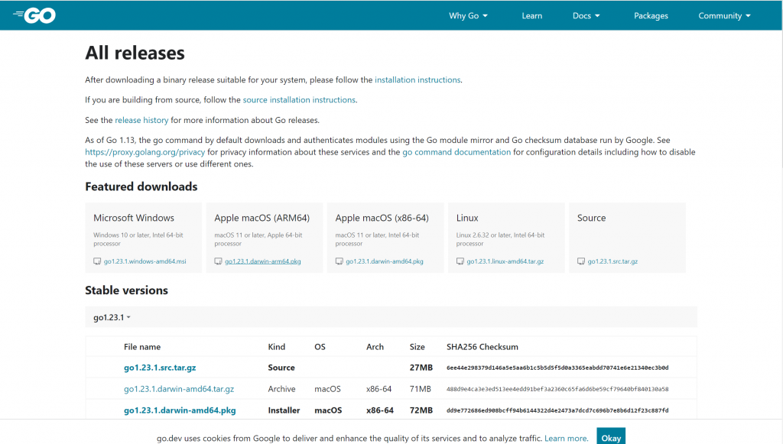The image size is (783, 444).
Task: Go to the Learn page
Action: tap(532, 15)
